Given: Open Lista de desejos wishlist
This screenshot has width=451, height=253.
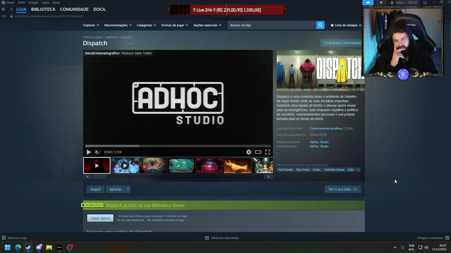Looking at the screenshot, I should [x=346, y=25].
